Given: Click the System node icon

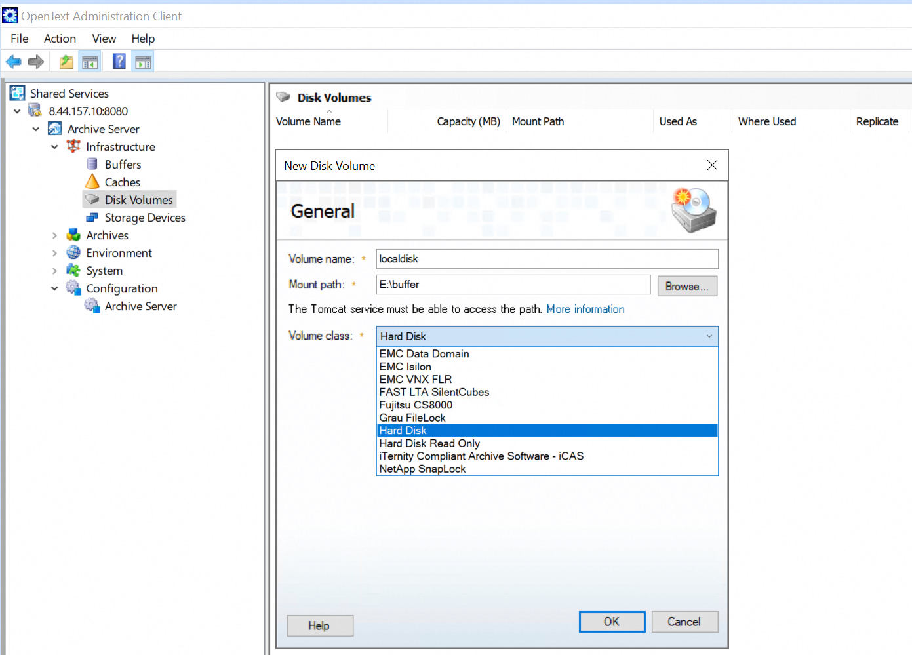Looking at the screenshot, I should coord(73,270).
